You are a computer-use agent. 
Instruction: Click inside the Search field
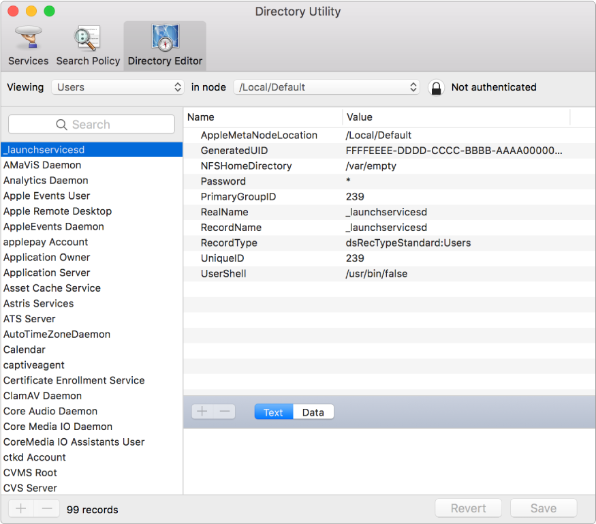point(91,124)
